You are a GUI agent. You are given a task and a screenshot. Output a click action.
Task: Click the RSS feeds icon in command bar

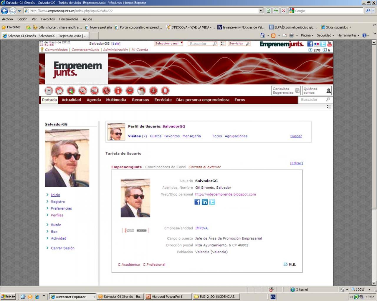[x=273, y=36]
